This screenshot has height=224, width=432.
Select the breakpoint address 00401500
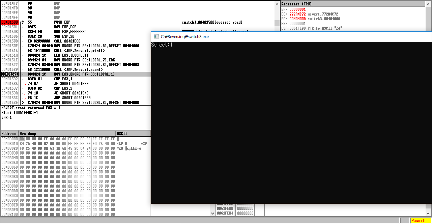[x=9, y=22]
